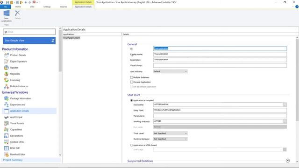Click inside the ID text field
Image resolution: width=299 pixels, height=168 pixels.
coord(220,49)
